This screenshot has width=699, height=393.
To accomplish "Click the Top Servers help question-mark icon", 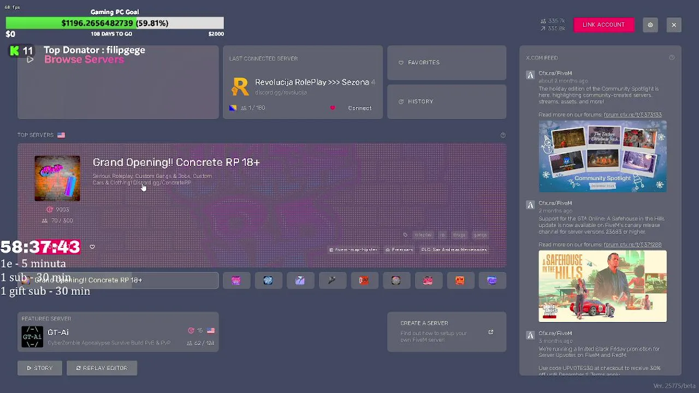I will point(503,135).
